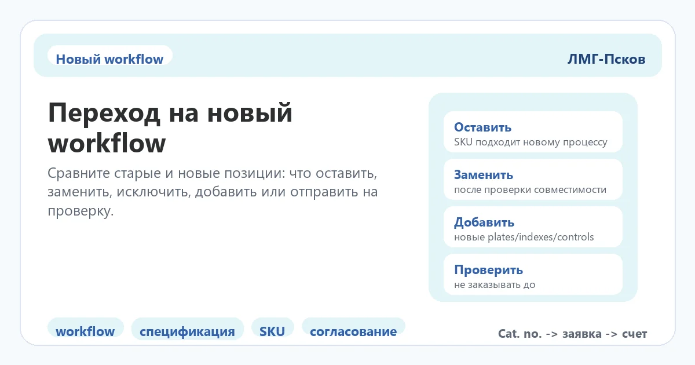Screen dimensions: 695x365
Task: Select the 'Оставить' card
Action: (533, 132)
